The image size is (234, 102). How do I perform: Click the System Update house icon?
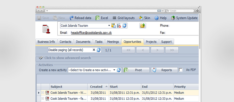tap(173, 18)
